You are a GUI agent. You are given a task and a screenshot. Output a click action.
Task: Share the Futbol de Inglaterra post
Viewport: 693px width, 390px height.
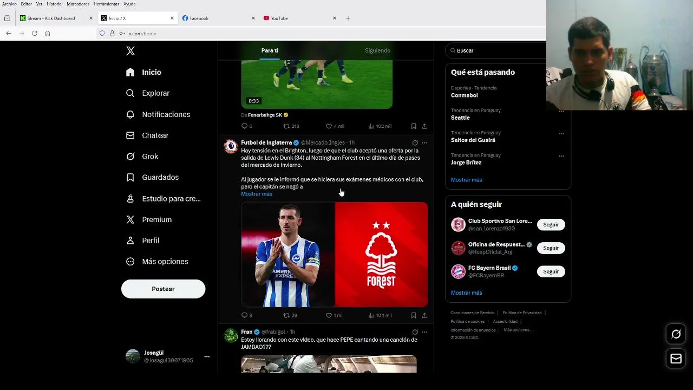coord(424,315)
